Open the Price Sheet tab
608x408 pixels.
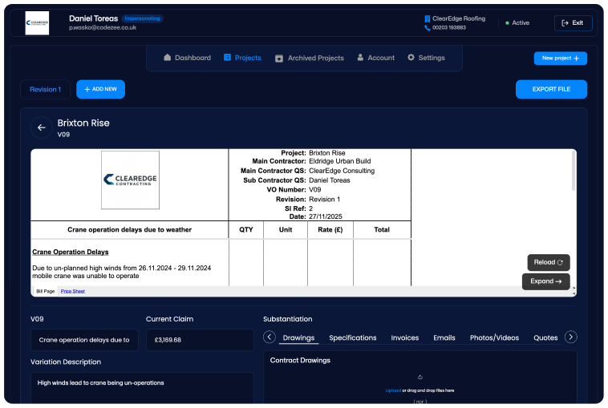73,291
